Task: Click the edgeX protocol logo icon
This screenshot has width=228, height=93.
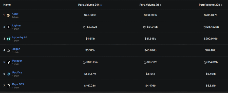Action: point(9,50)
